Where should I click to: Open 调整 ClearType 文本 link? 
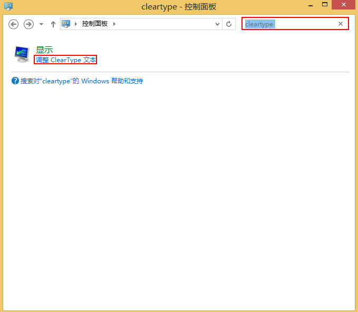pos(66,60)
